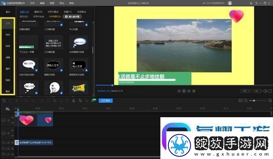
Task: Click the microphone voice-over record icon
Action: [x=74, y=101]
